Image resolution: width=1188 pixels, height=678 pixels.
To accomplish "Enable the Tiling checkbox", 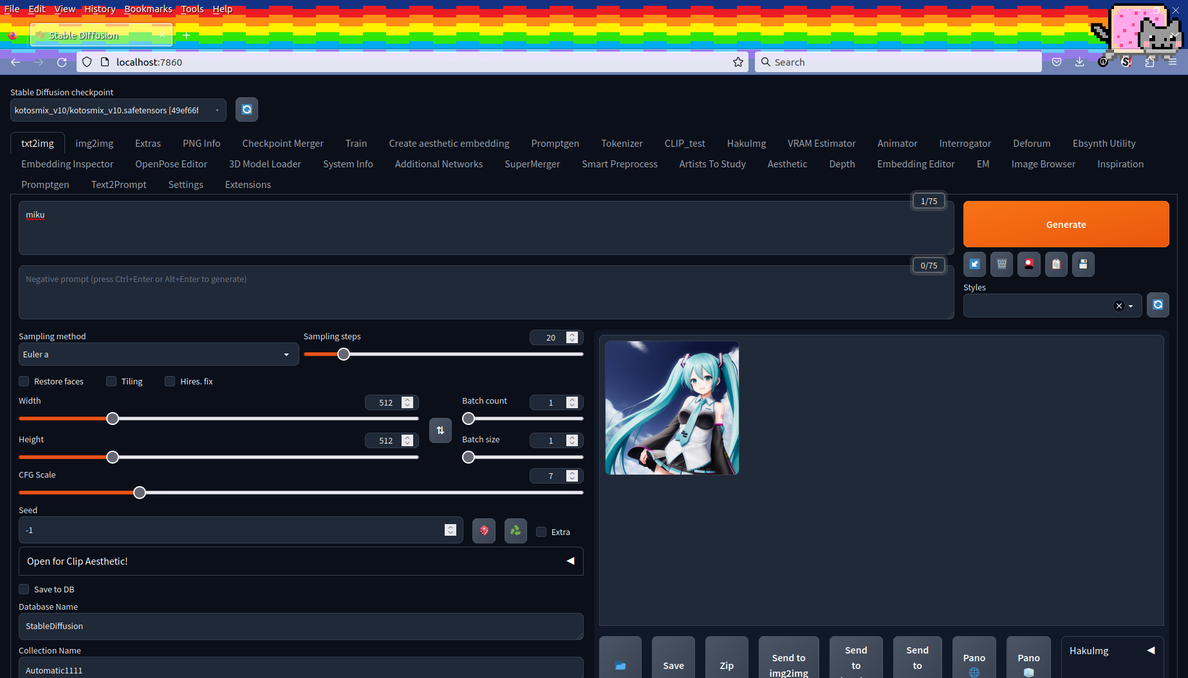I will click(111, 381).
